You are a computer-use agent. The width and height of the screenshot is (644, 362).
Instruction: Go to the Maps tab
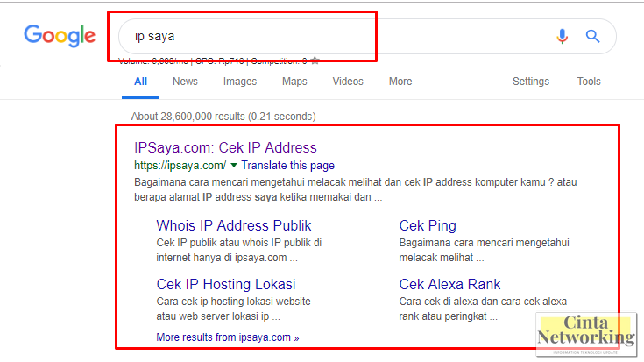tap(294, 82)
